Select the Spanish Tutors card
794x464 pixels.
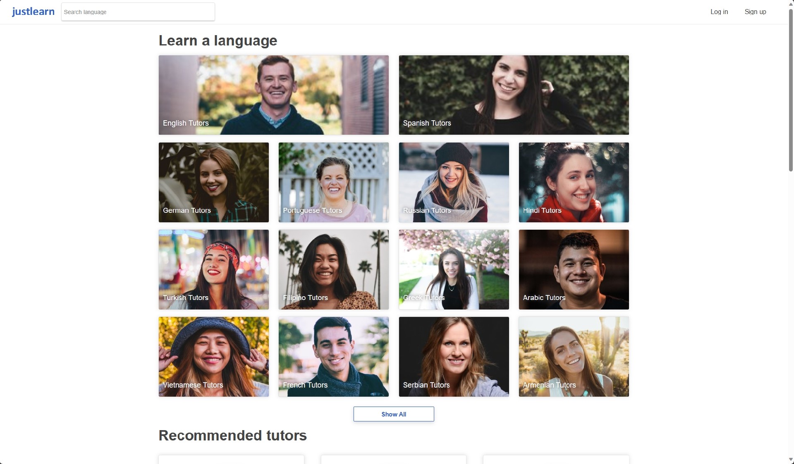[514, 95]
